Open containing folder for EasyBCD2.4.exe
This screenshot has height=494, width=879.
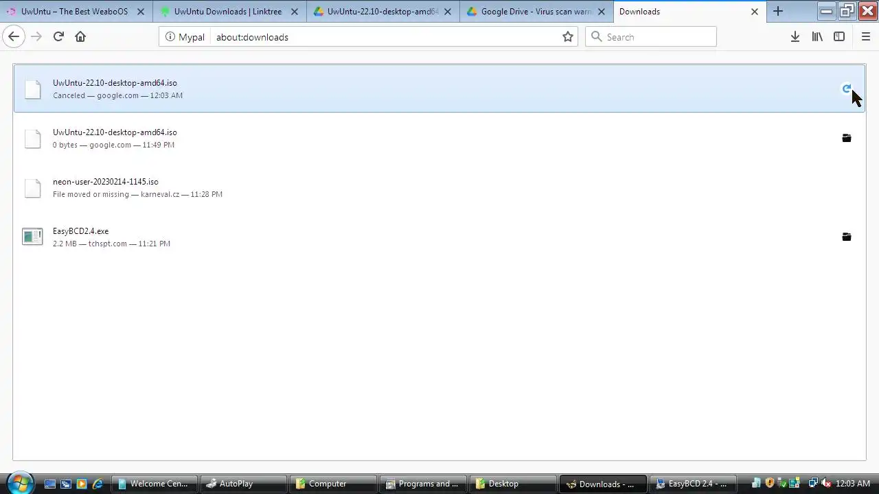click(x=846, y=237)
